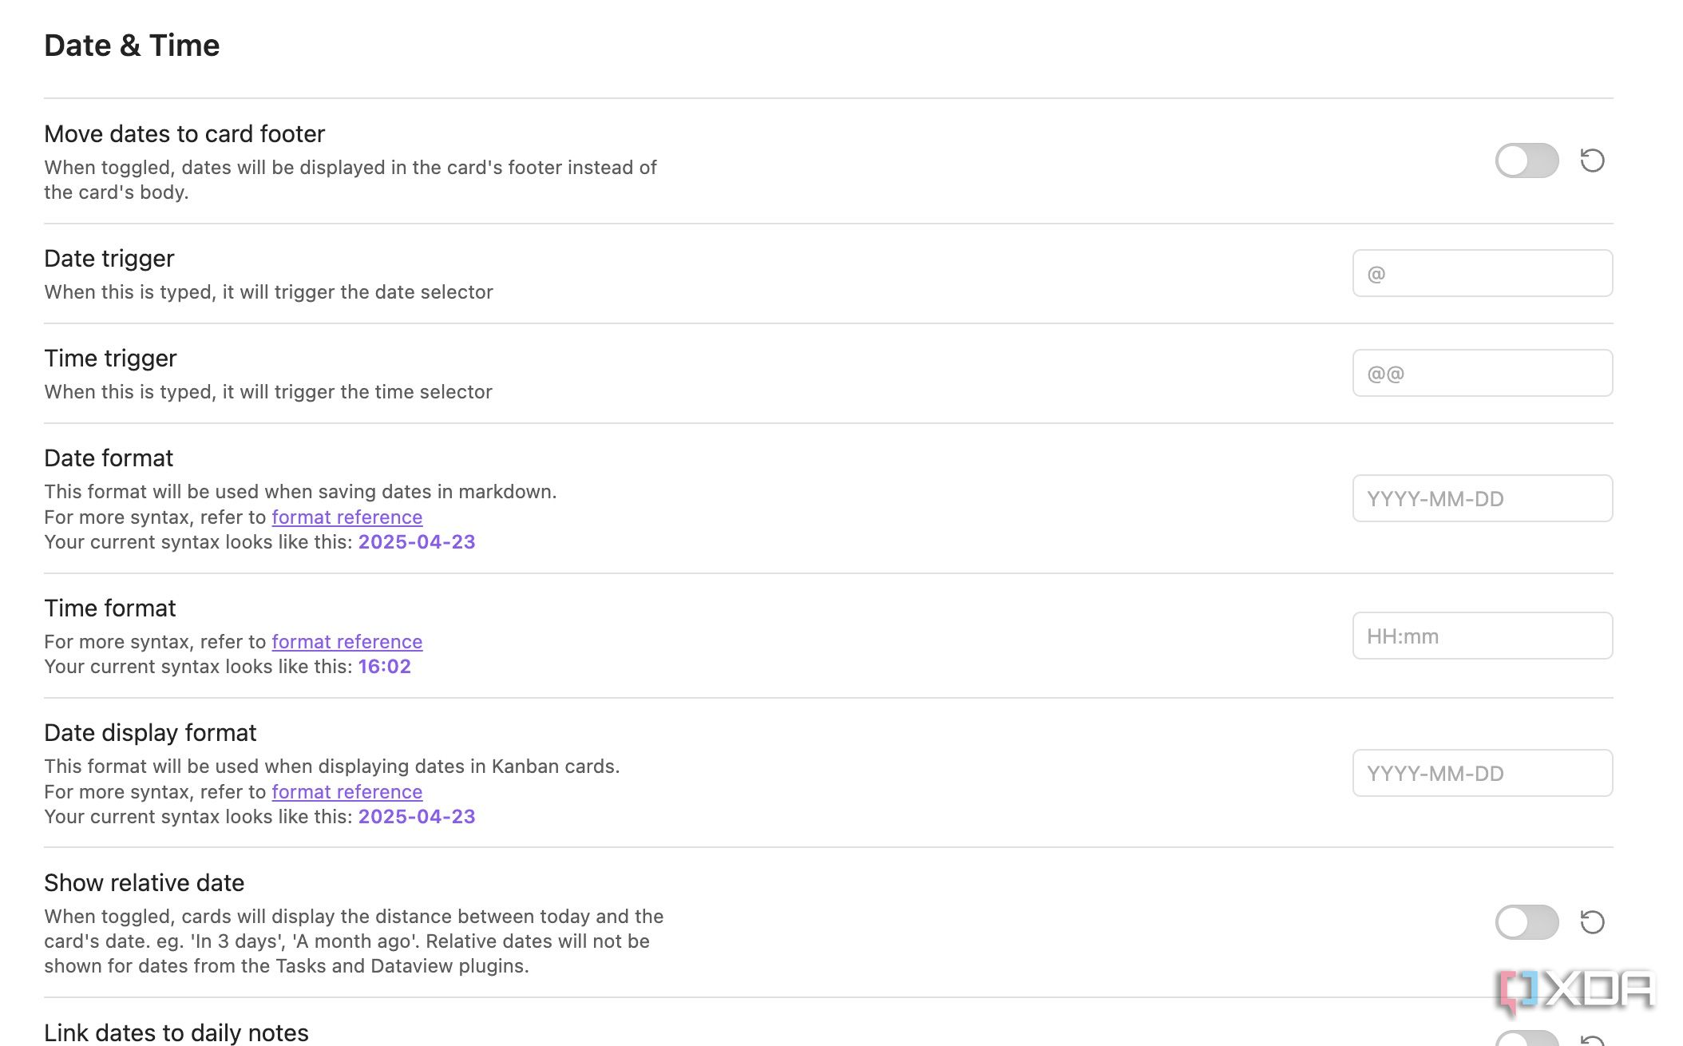Screen dimensions: 1683x1046
Task: Click the "Date trigger" setting title
Action: (109, 259)
